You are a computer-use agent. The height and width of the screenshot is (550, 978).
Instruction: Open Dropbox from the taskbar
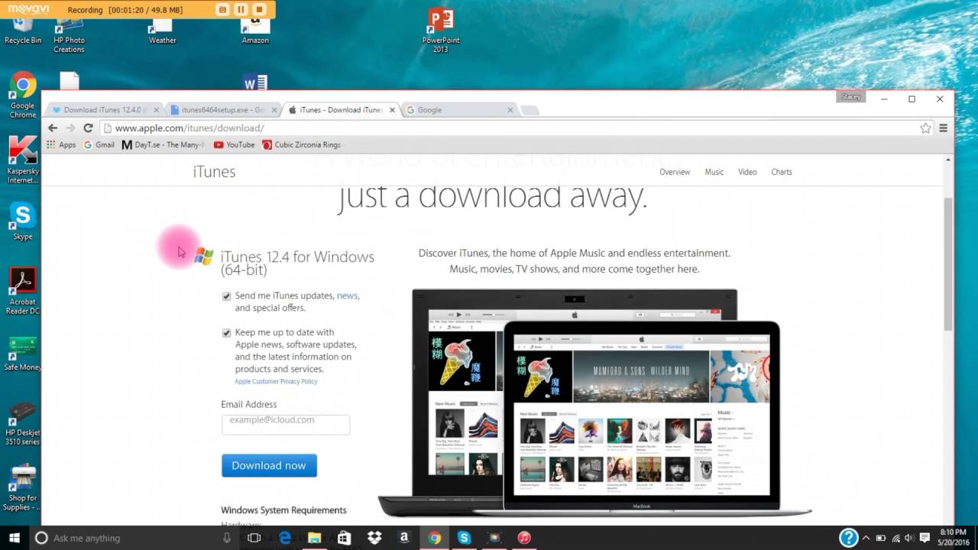point(374,538)
